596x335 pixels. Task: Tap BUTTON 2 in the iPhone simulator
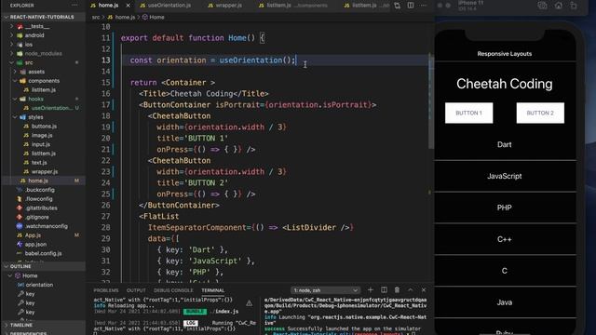click(540, 114)
